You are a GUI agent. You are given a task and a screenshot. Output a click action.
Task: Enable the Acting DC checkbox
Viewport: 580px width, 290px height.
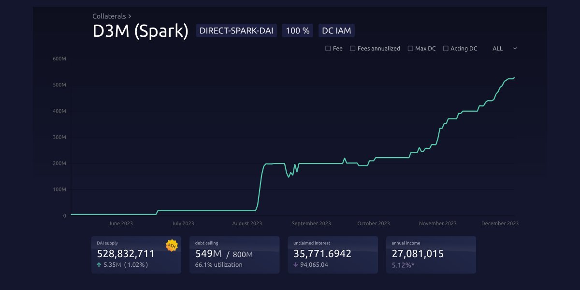pos(446,48)
